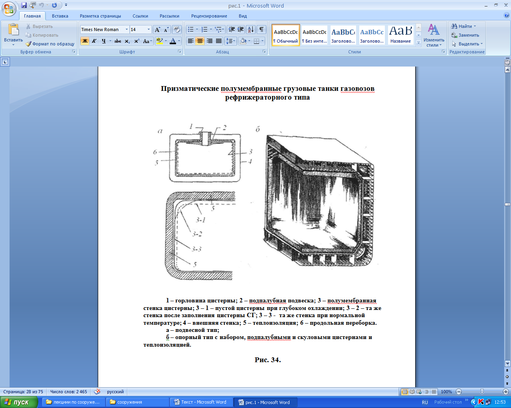Open the font size dropdown
511x408 pixels.
[x=149, y=29]
